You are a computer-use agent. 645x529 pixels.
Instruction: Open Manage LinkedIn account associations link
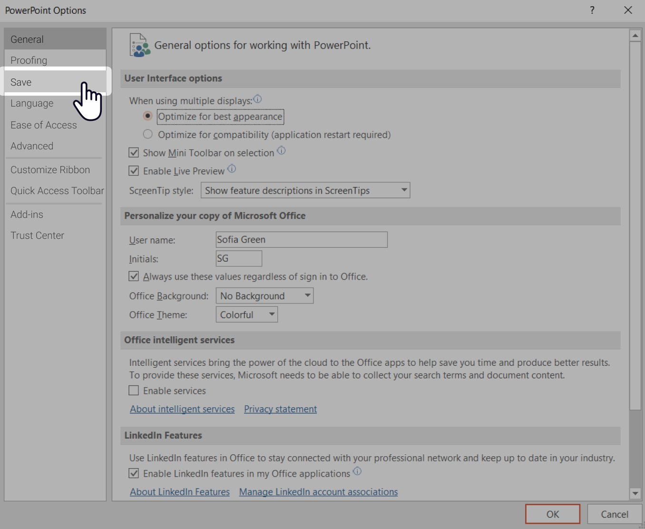click(x=318, y=492)
